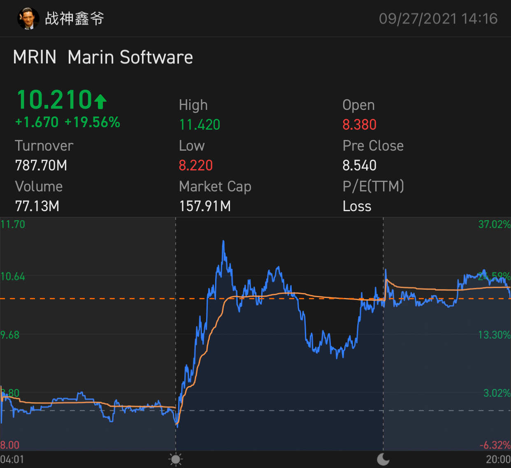Click the Volume value 77.13M
511x468 pixels.
(37, 206)
